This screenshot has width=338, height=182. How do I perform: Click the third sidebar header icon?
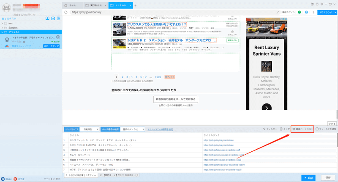pos(58,18)
